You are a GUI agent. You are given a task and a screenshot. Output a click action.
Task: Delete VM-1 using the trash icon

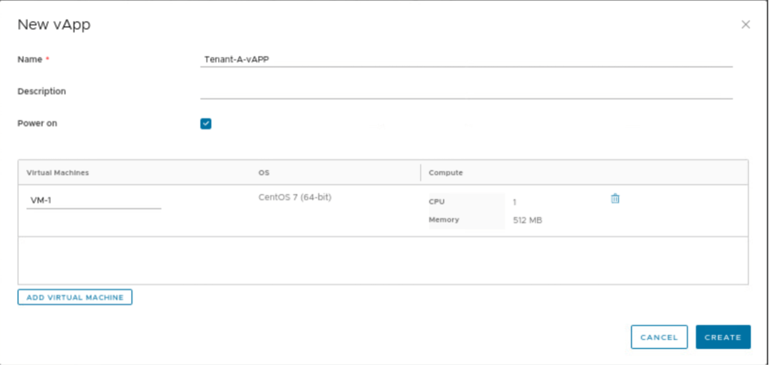tap(615, 198)
